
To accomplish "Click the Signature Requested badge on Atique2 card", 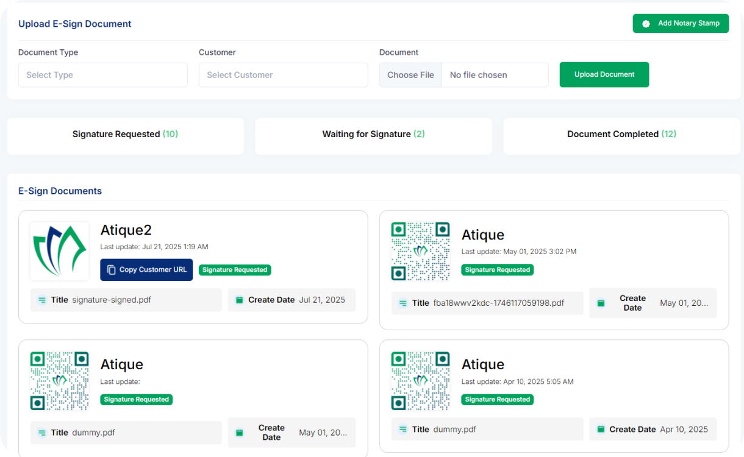I will (235, 270).
